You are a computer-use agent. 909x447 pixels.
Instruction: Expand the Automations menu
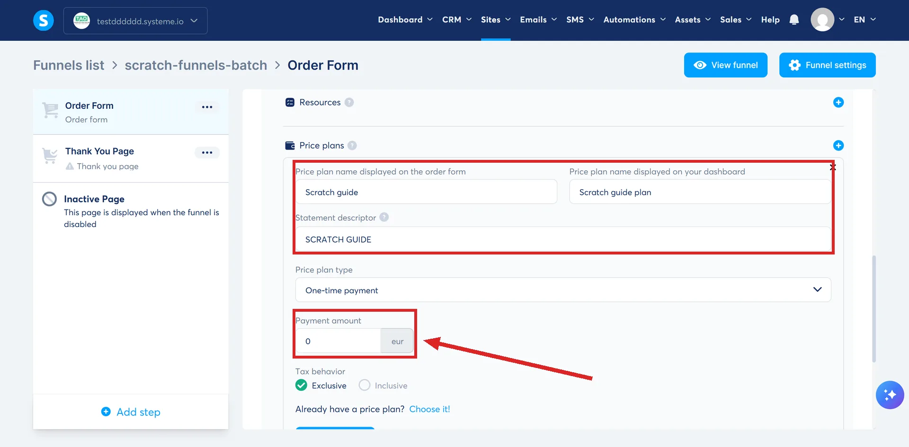click(x=634, y=20)
